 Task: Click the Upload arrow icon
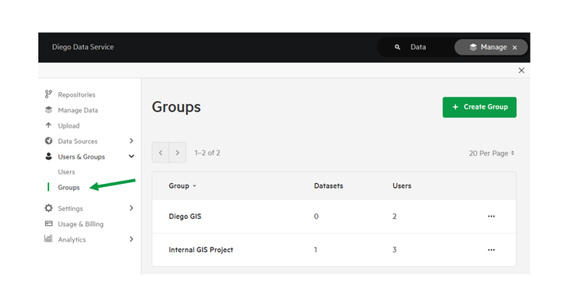[x=48, y=125]
